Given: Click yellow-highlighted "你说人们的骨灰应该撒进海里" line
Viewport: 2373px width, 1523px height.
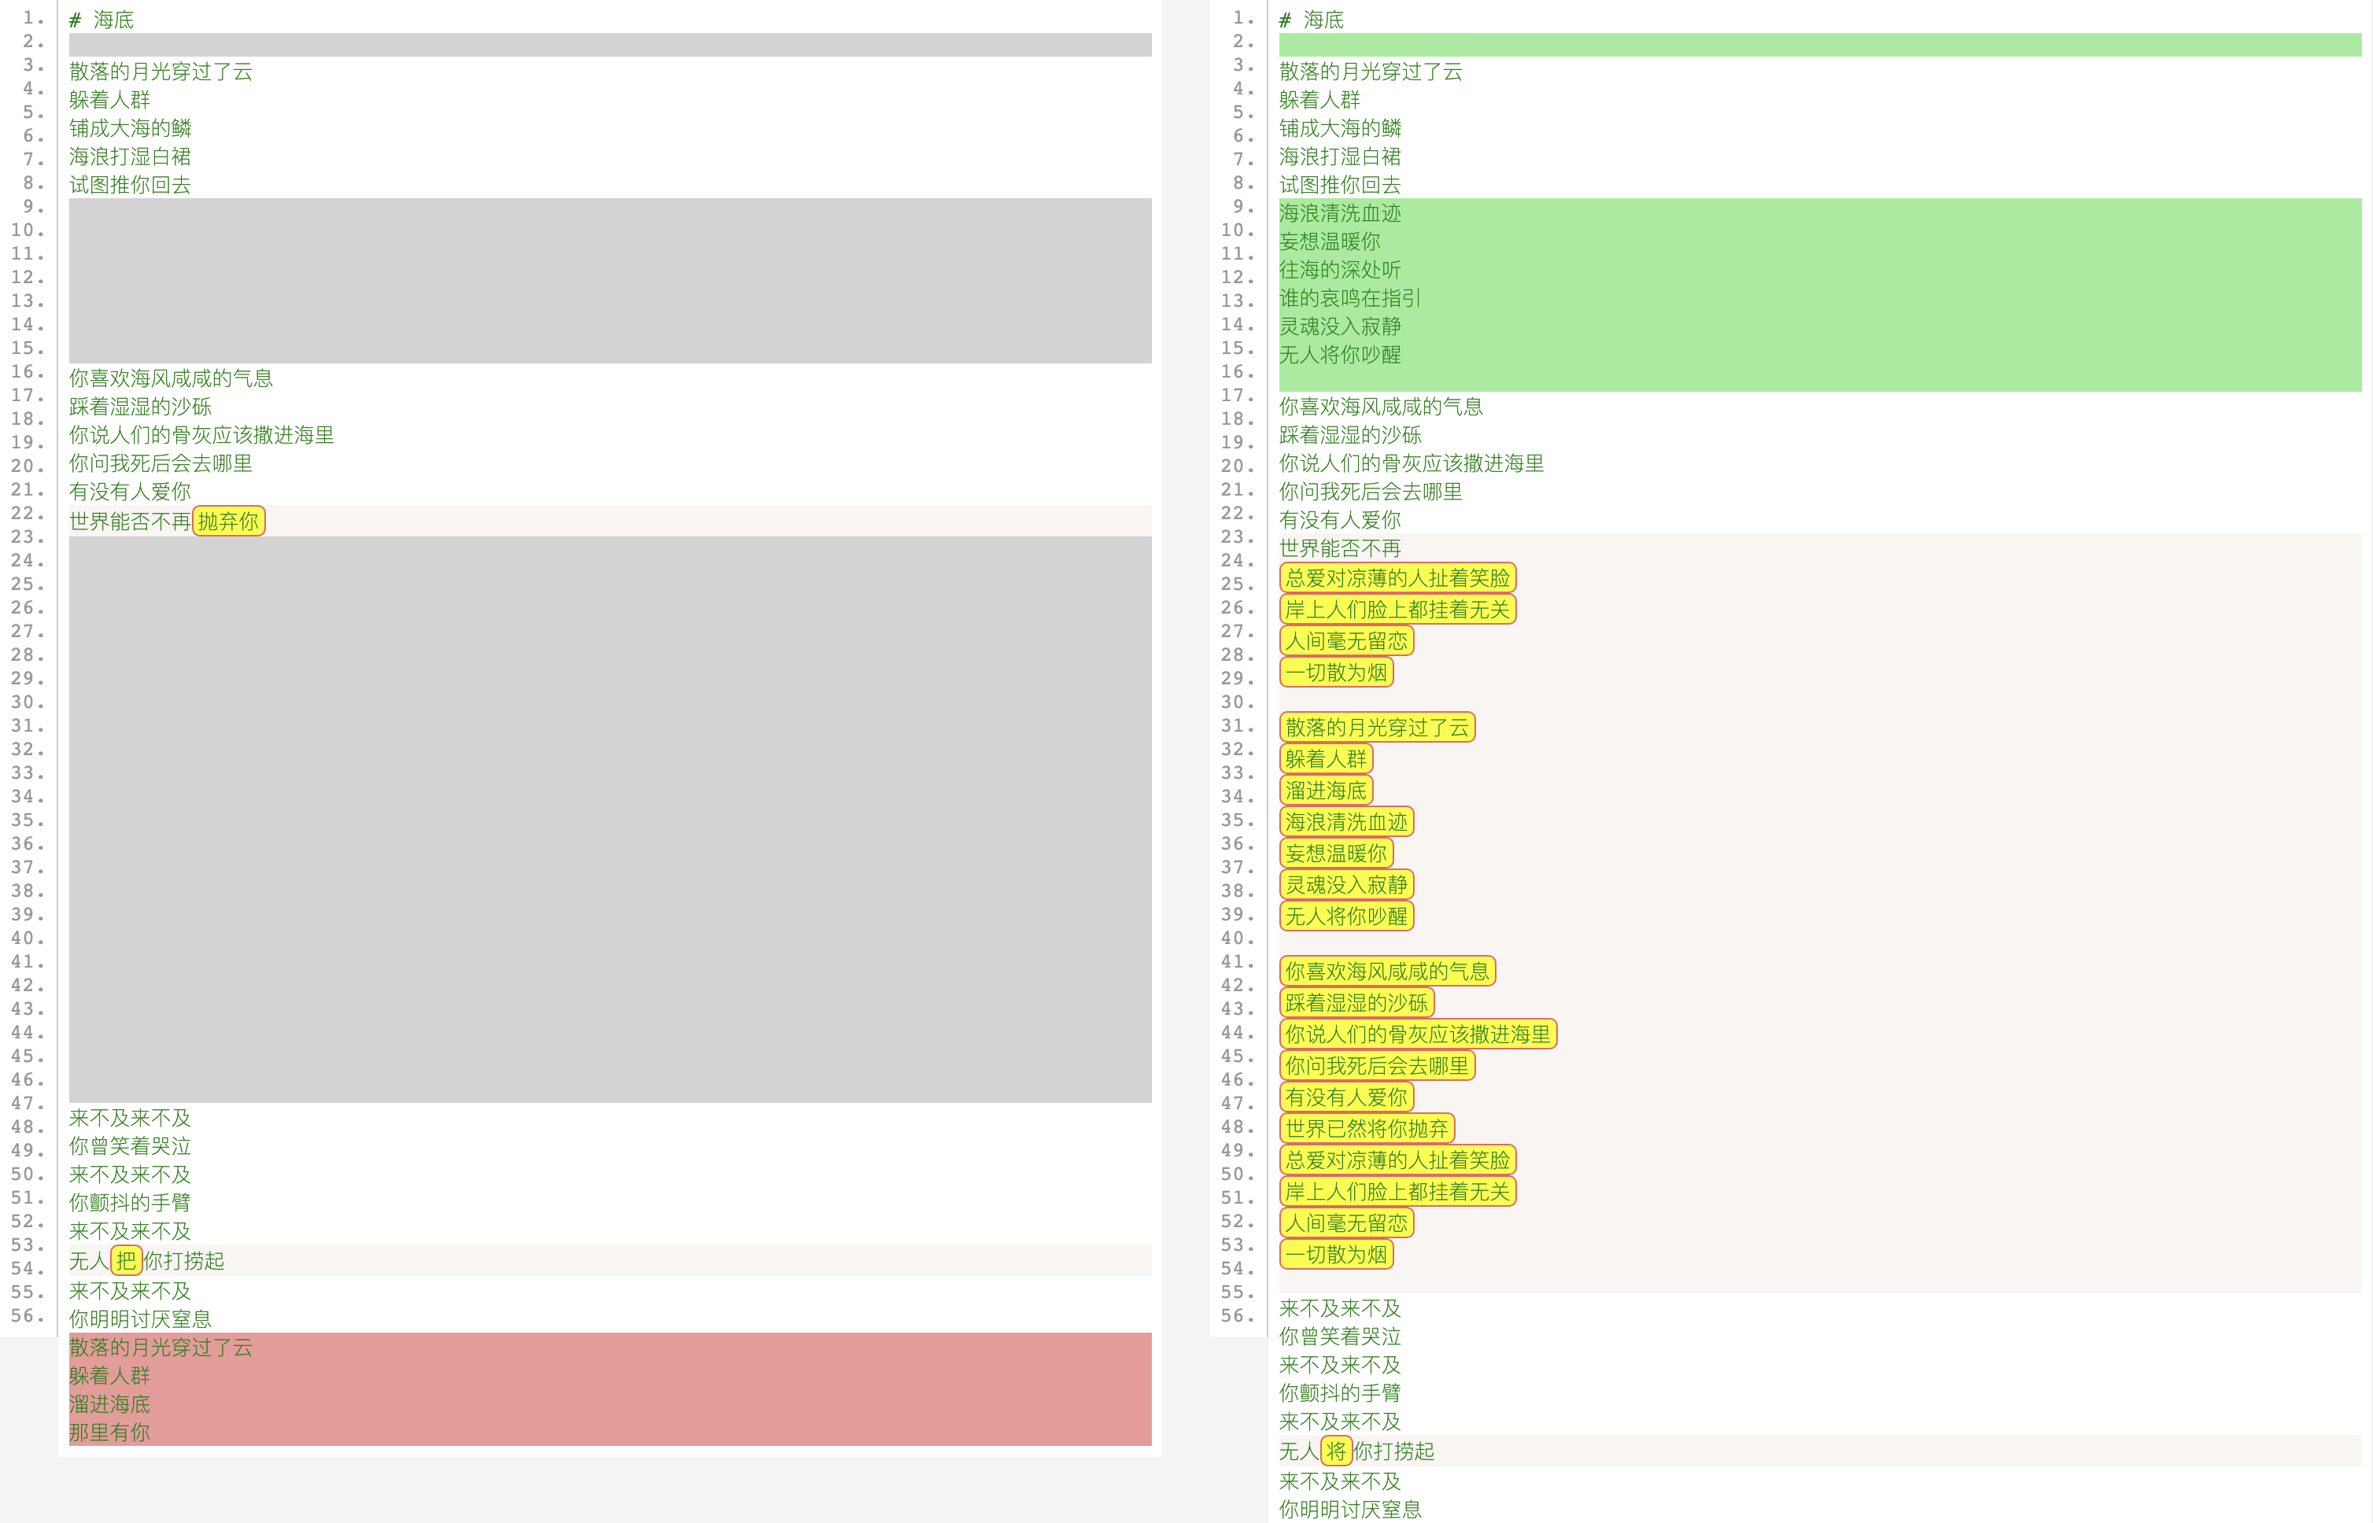Looking at the screenshot, I should tap(1418, 1034).
